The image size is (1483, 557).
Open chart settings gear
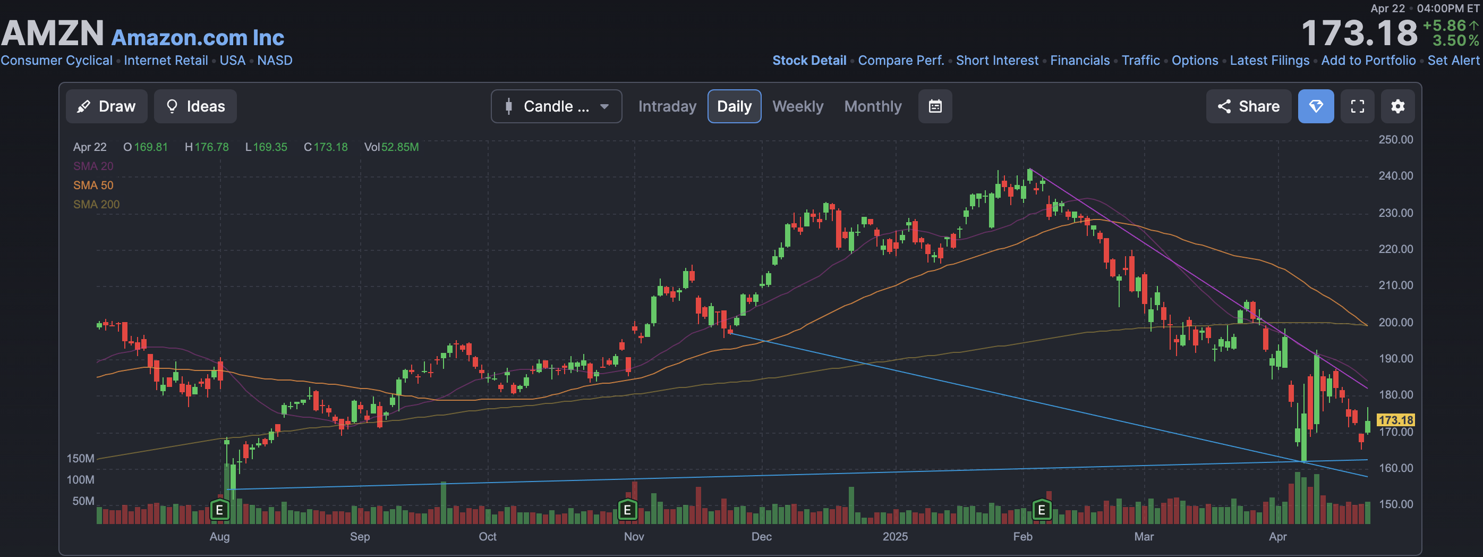click(1397, 106)
